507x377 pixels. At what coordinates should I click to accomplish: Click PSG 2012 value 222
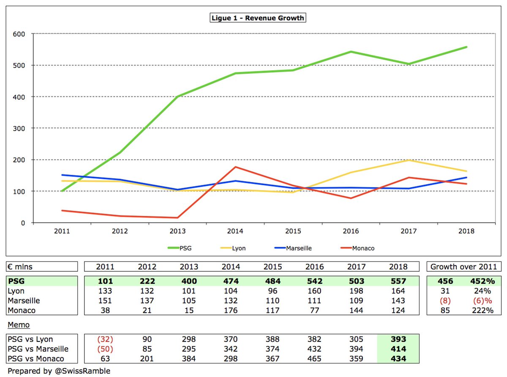coord(147,281)
